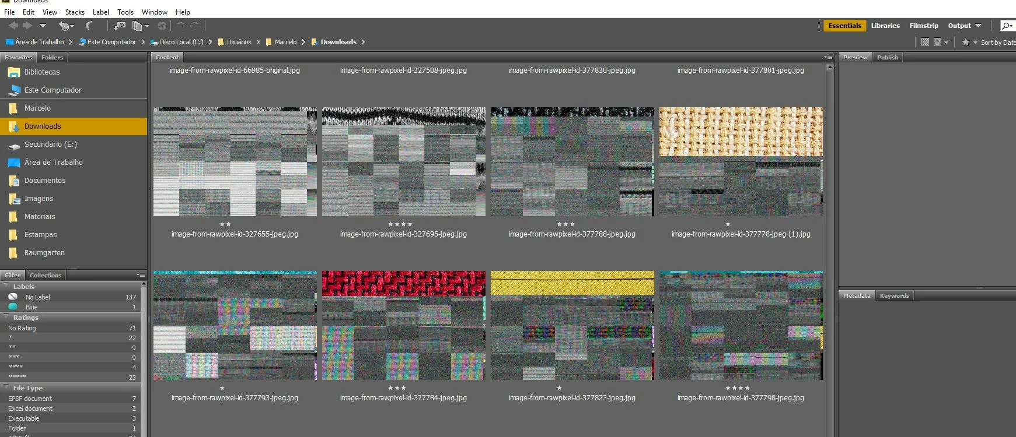Go forward using the forward arrow

(27, 26)
